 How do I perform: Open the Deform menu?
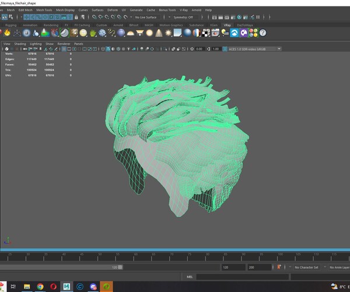[113, 10]
